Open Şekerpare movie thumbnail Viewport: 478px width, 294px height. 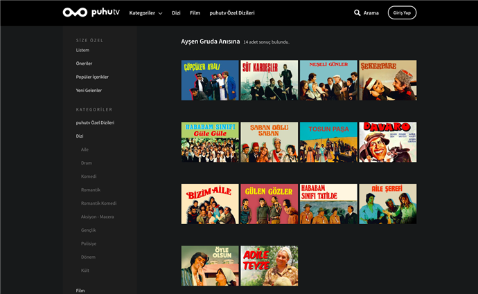click(x=388, y=80)
